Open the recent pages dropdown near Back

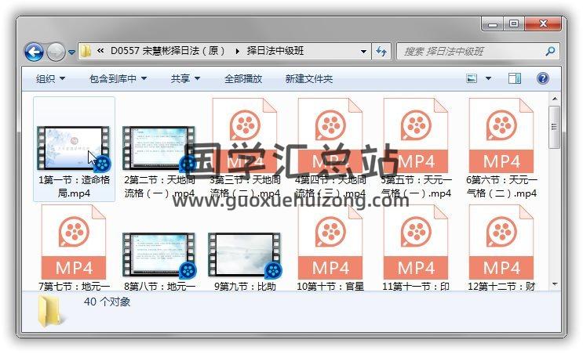click(x=71, y=52)
